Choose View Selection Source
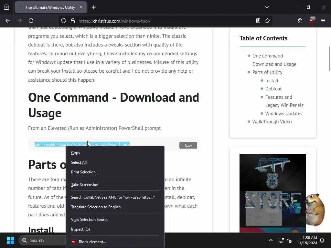This screenshot has width=331, height=248. tap(115, 220)
